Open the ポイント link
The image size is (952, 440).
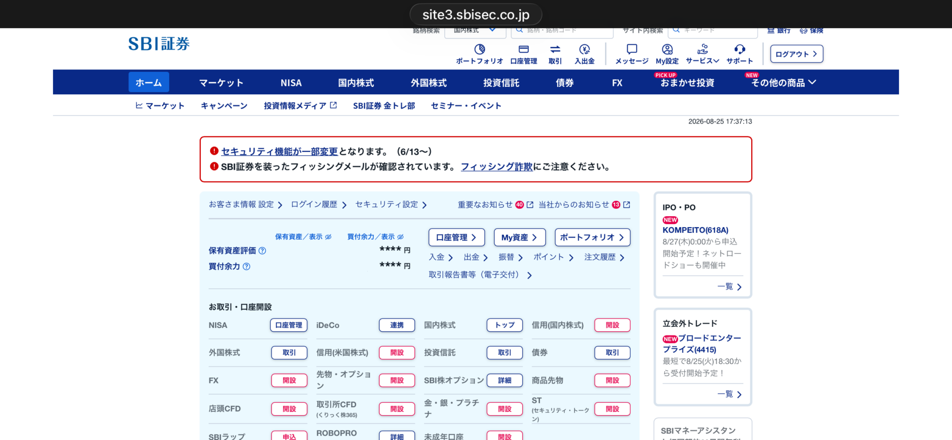pyautogui.click(x=553, y=257)
